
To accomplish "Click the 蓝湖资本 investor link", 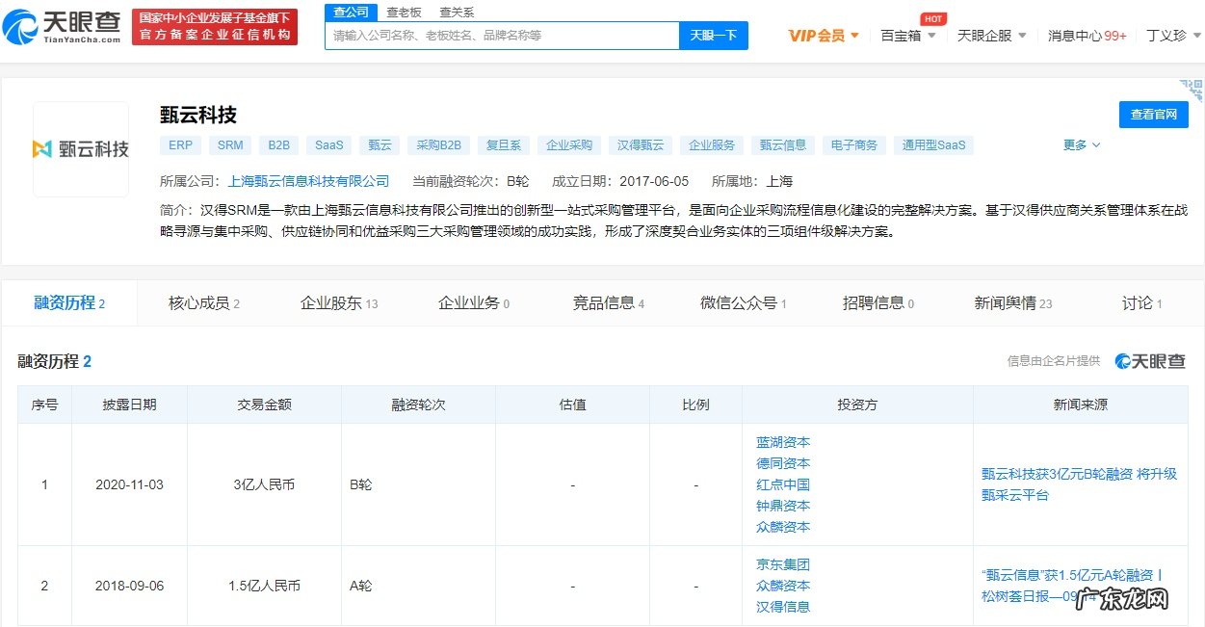I will [781, 442].
